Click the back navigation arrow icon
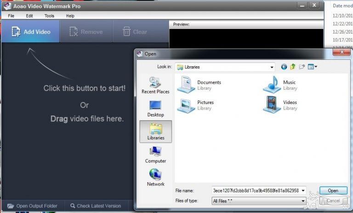 click(x=284, y=67)
